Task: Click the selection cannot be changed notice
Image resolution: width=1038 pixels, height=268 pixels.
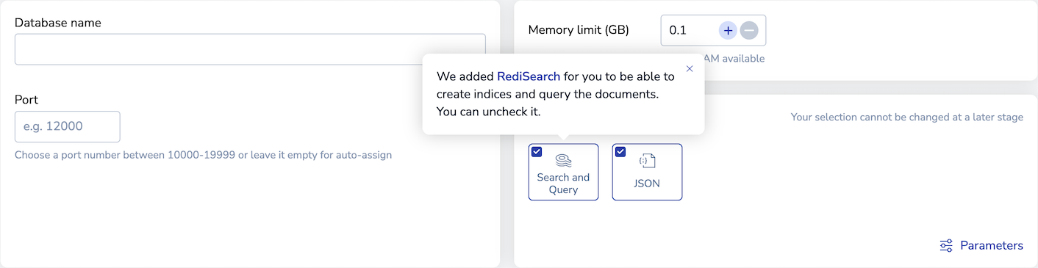Action: coord(907,117)
